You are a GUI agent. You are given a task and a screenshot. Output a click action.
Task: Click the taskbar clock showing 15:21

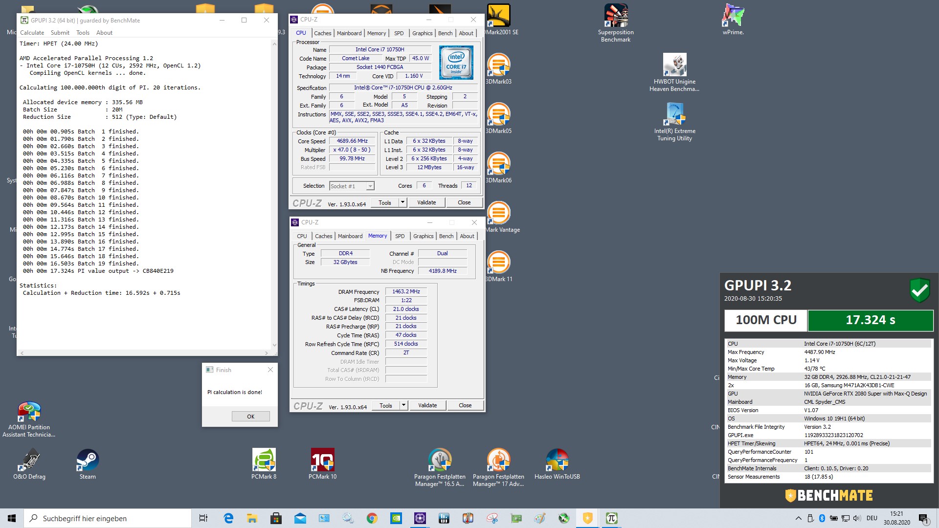(896, 518)
